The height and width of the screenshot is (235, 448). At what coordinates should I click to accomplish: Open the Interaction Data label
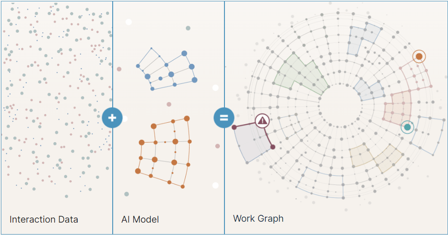(x=44, y=219)
